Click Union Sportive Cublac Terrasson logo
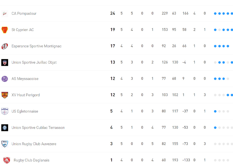The width and height of the screenshot is (233, 168). click(5, 128)
